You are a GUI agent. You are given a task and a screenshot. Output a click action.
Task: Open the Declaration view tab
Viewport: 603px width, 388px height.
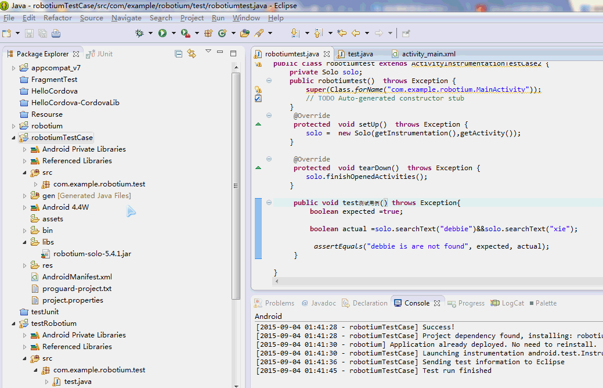pyautogui.click(x=365, y=303)
